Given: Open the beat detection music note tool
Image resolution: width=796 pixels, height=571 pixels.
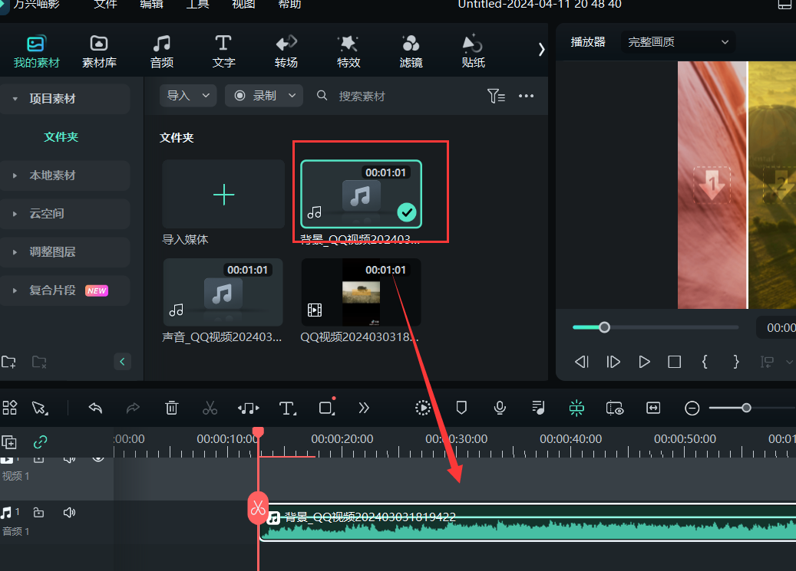Looking at the screenshot, I should [248, 408].
